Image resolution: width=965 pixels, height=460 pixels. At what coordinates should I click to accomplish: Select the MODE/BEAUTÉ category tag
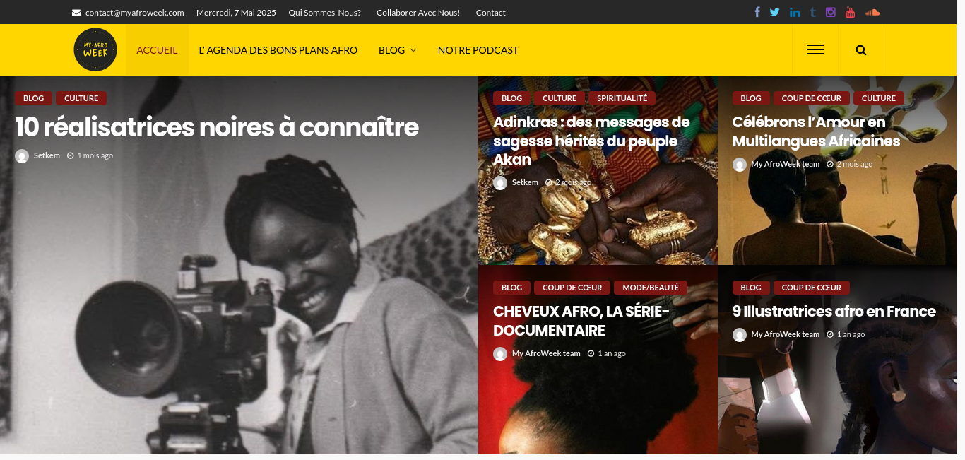pyautogui.click(x=651, y=288)
